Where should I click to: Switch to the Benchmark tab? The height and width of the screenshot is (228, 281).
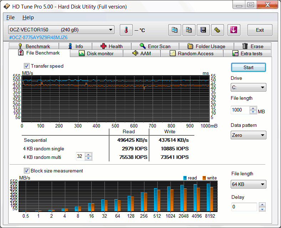point(34,46)
